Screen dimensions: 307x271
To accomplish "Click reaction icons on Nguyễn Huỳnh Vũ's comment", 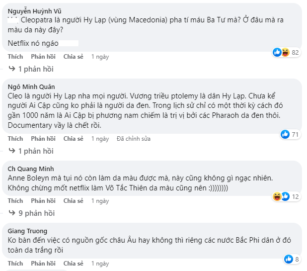I will [281, 52].
